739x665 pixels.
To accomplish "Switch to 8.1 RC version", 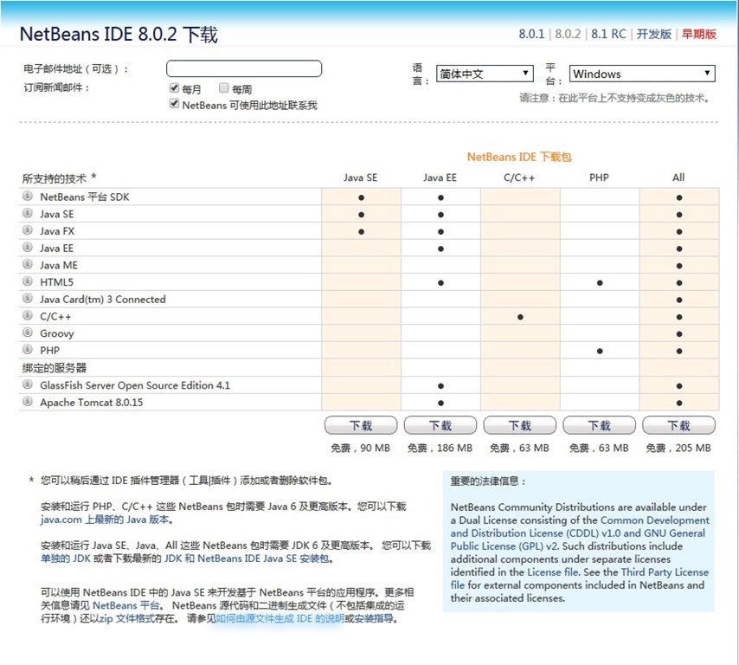I will (x=608, y=34).
